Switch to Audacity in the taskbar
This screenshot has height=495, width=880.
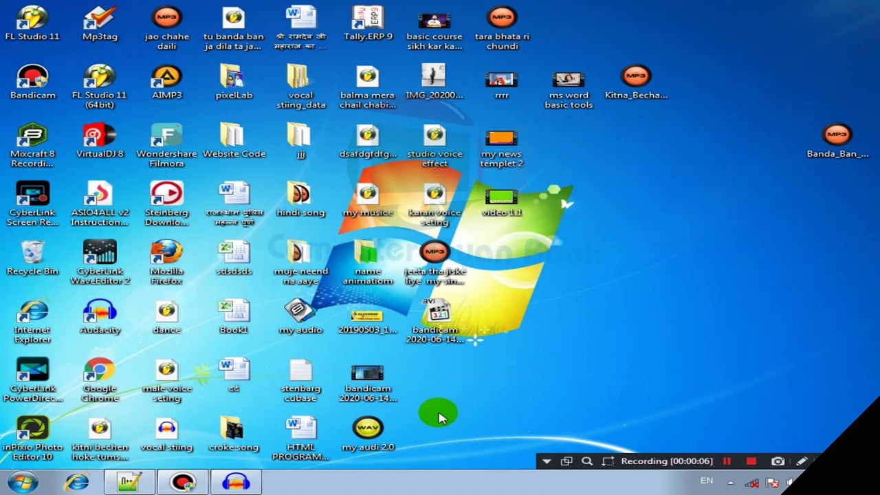pyautogui.click(x=236, y=482)
